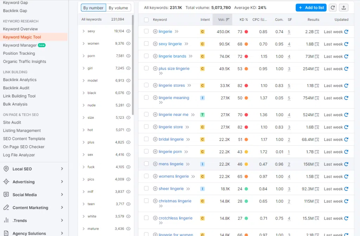Expand the size keyword group
This screenshot has height=236, width=360.
tap(84, 117)
